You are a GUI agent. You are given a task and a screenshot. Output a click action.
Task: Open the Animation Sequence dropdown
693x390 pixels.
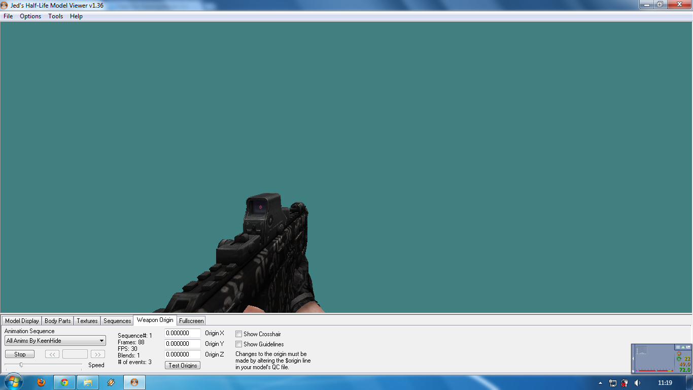(55, 341)
